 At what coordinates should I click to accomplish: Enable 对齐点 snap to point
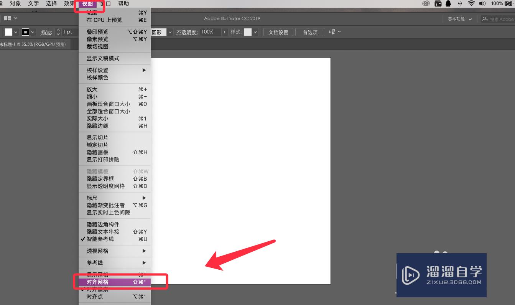tap(115, 297)
